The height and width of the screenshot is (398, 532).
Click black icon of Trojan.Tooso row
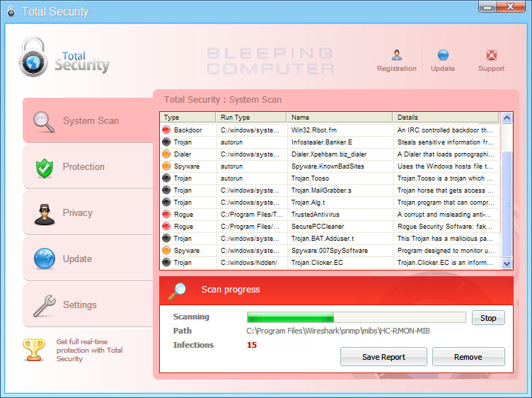[166, 178]
